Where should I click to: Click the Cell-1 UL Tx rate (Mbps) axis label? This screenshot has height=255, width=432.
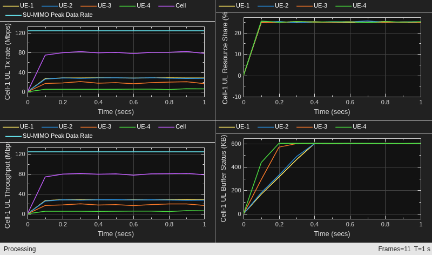8,62
